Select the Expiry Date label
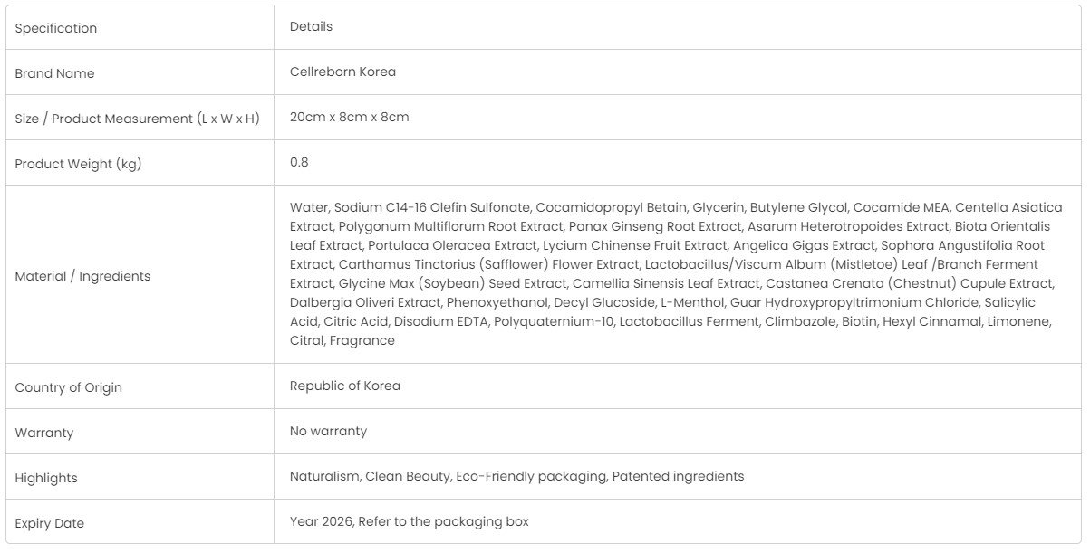Image resolution: width=1090 pixels, height=553 pixels. point(50,523)
